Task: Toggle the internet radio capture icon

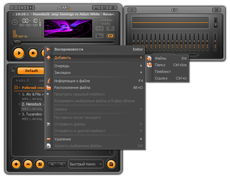Action: (110, 29)
